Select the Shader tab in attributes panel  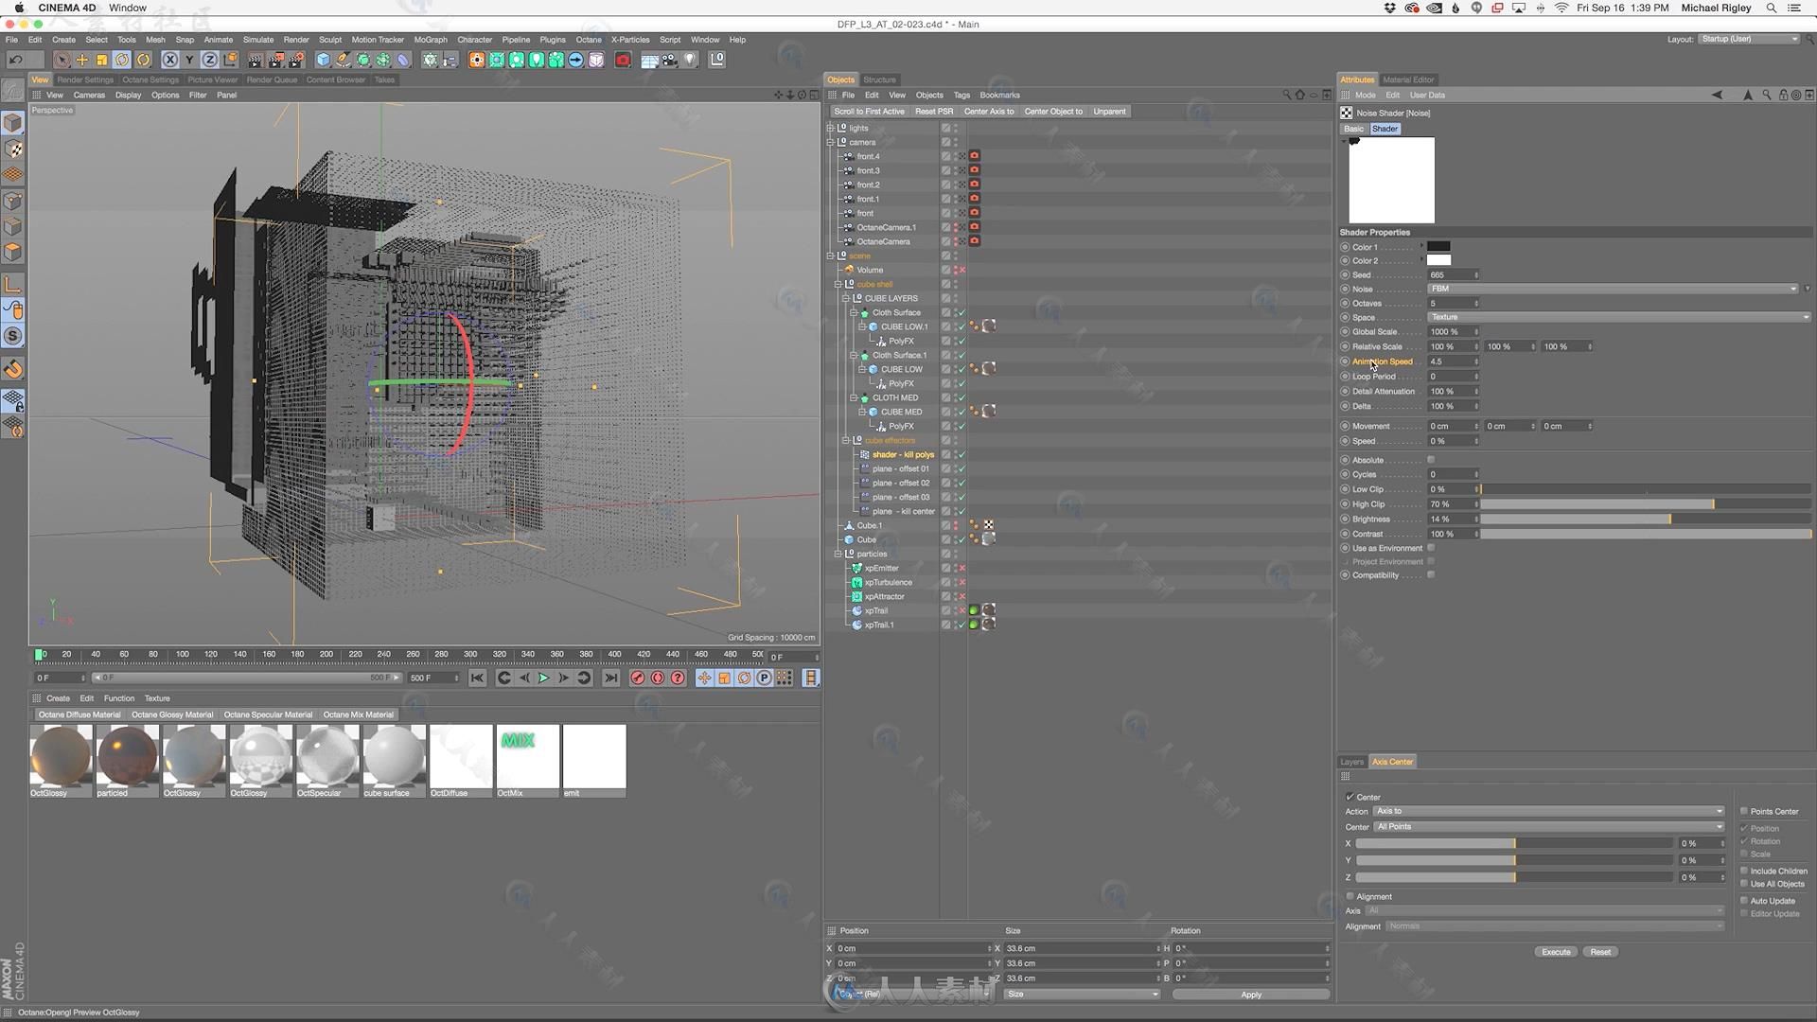point(1385,129)
